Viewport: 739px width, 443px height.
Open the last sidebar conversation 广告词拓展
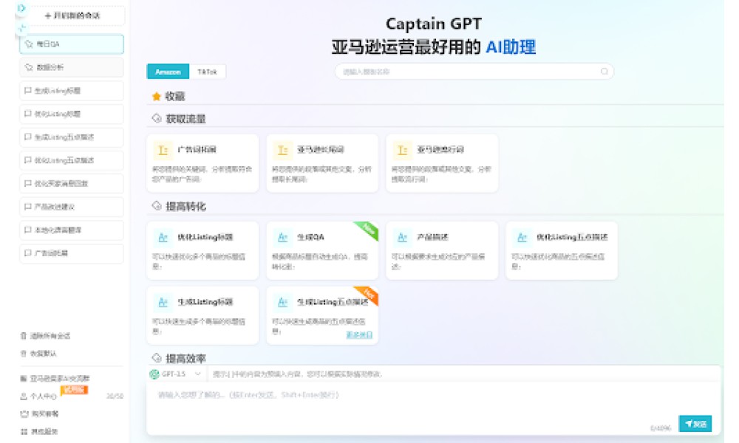tap(72, 253)
